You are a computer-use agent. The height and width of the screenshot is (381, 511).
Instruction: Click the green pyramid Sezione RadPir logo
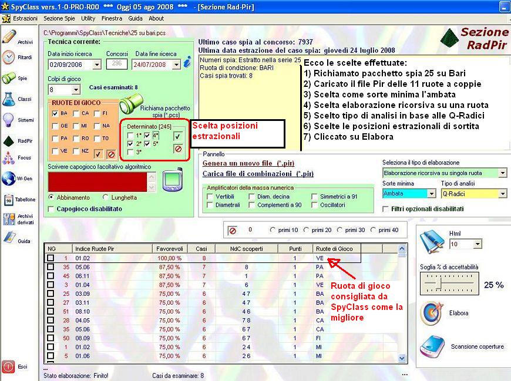pyautogui.click(x=449, y=38)
